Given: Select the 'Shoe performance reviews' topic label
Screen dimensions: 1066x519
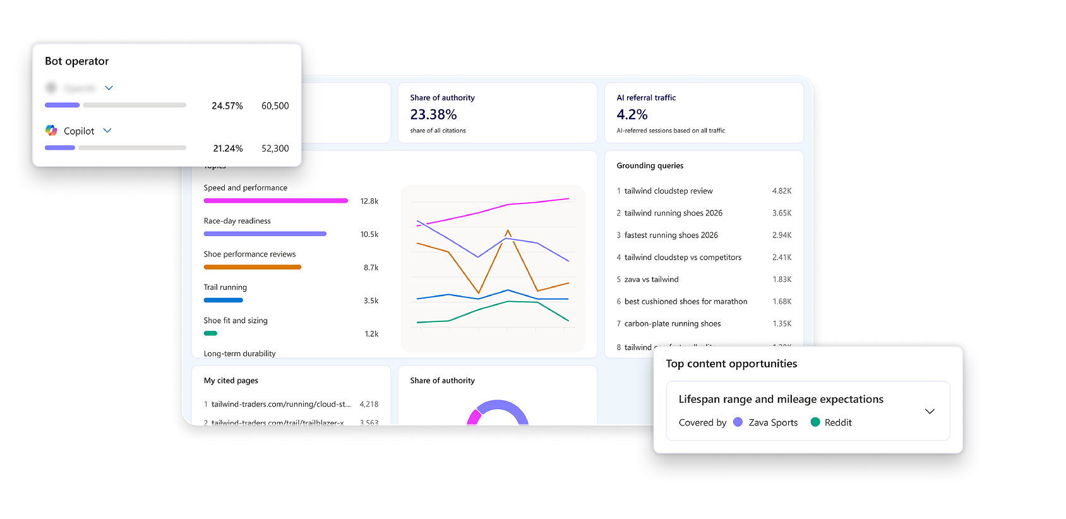Looking at the screenshot, I should coord(249,254).
